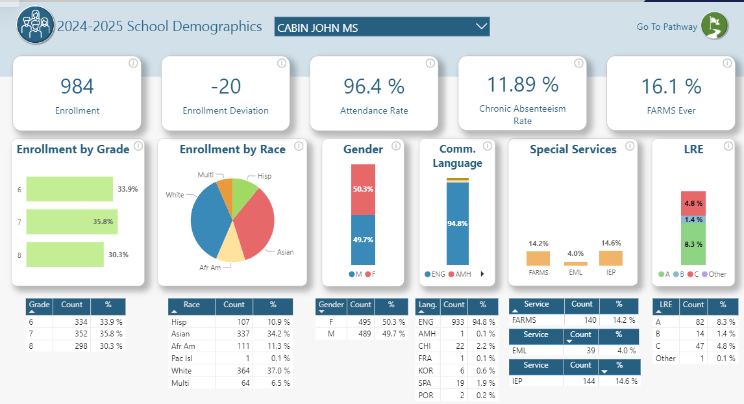The width and height of the screenshot is (744, 404).
Task: Sort IEP table by % column
Action: click(619, 366)
